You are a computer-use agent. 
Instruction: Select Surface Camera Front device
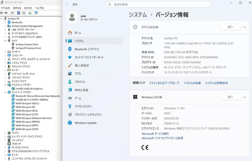click(27, 44)
